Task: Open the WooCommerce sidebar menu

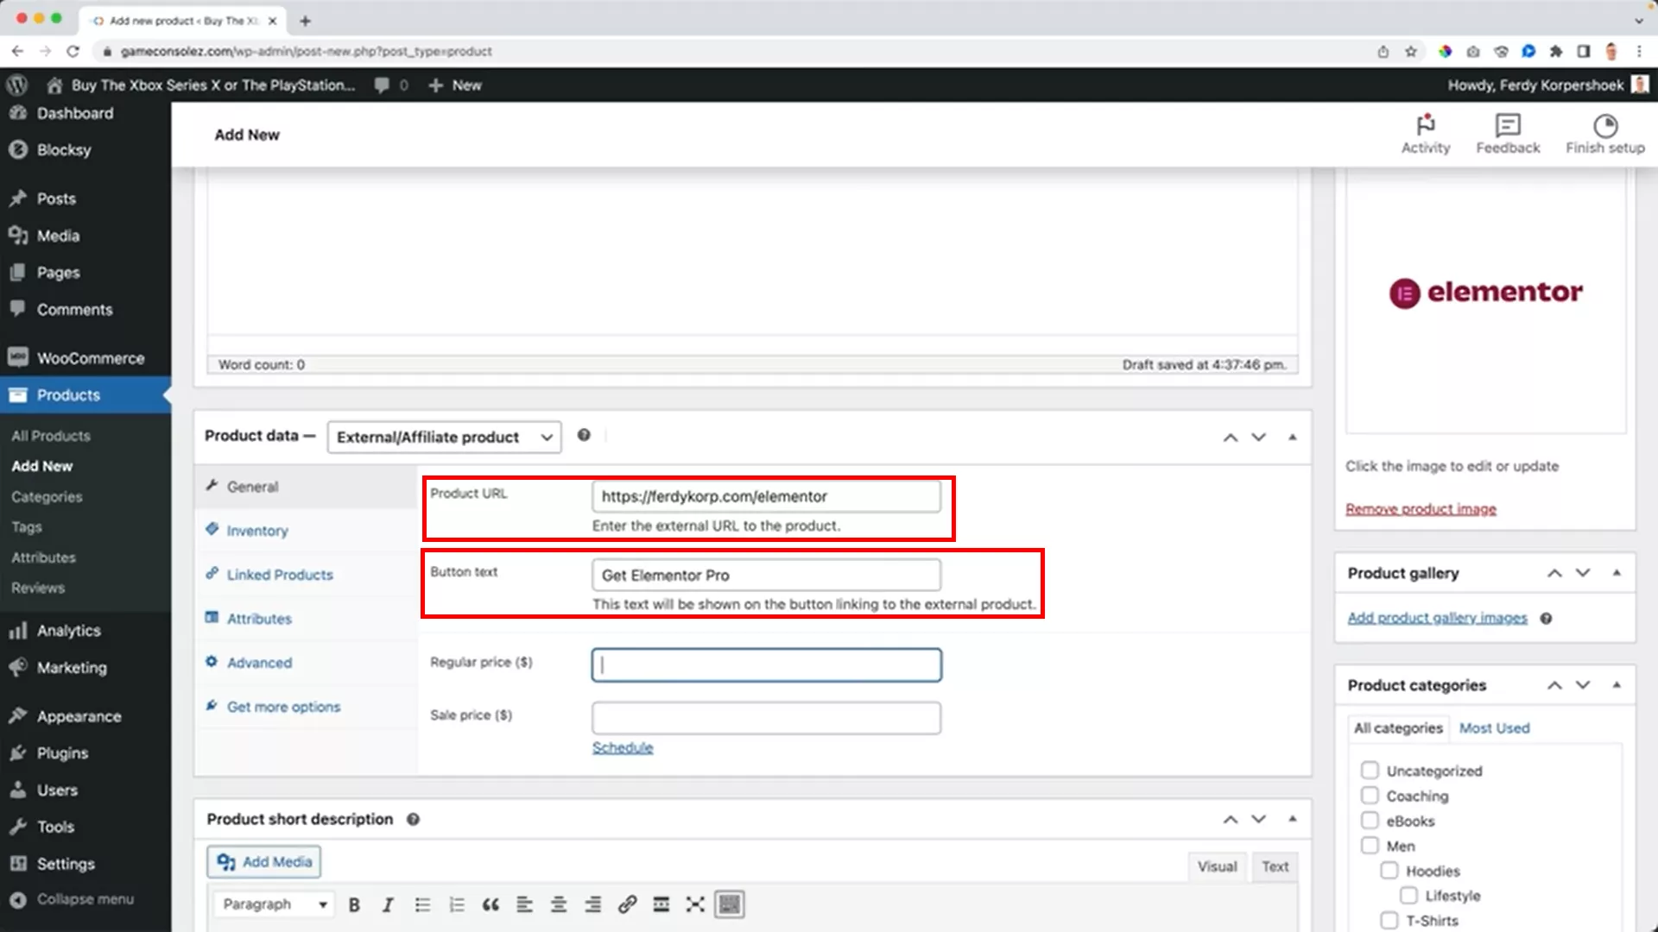Action: tap(89, 357)
